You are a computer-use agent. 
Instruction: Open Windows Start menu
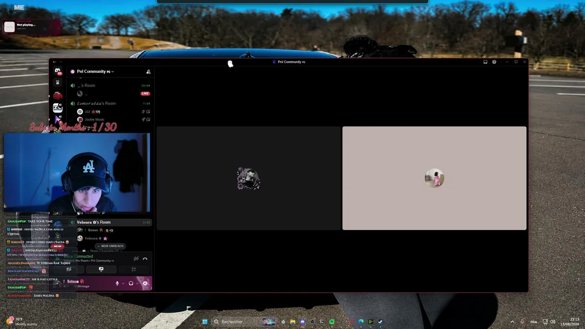205,322
